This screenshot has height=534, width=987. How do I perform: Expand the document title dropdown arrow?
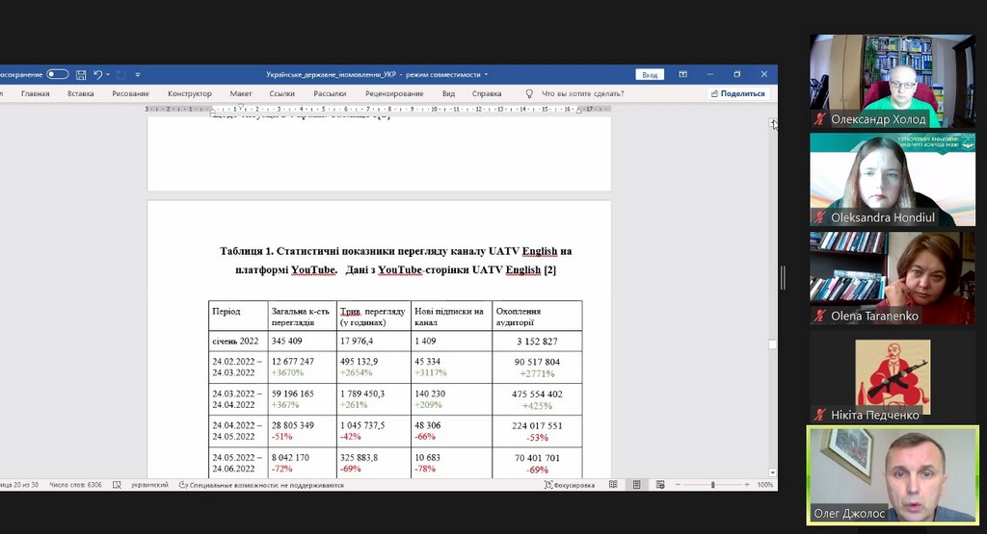coord(487,74)
